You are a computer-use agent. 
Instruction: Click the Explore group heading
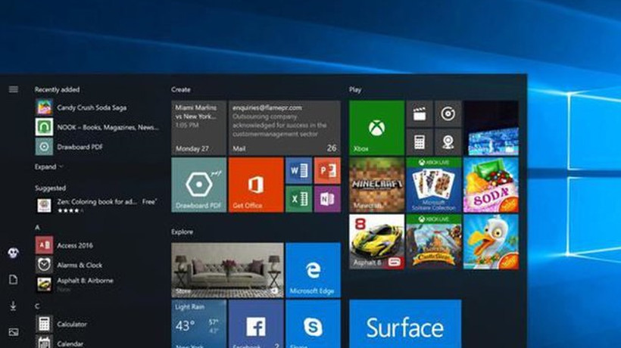(x=183, y=232)
